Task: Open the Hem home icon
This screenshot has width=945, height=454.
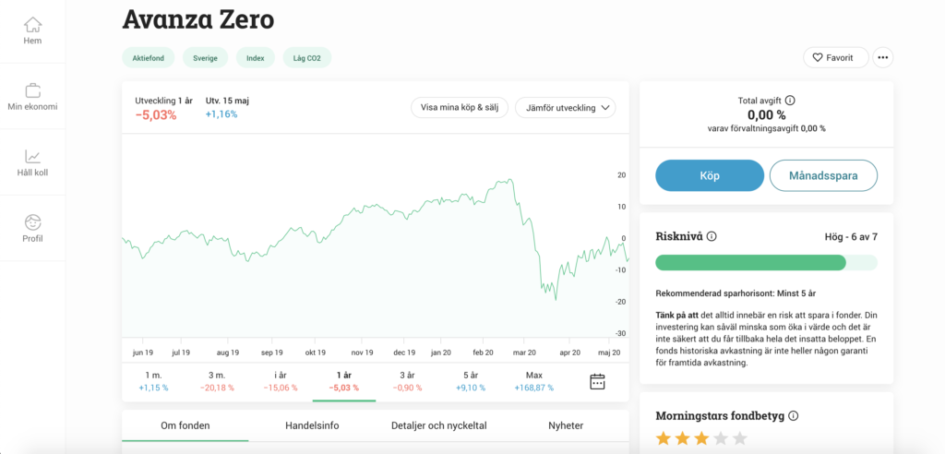Action: (32, 25)
